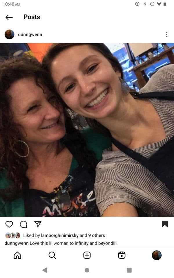
Task: Like the post with heart icon
Action: tap(9, 224)
